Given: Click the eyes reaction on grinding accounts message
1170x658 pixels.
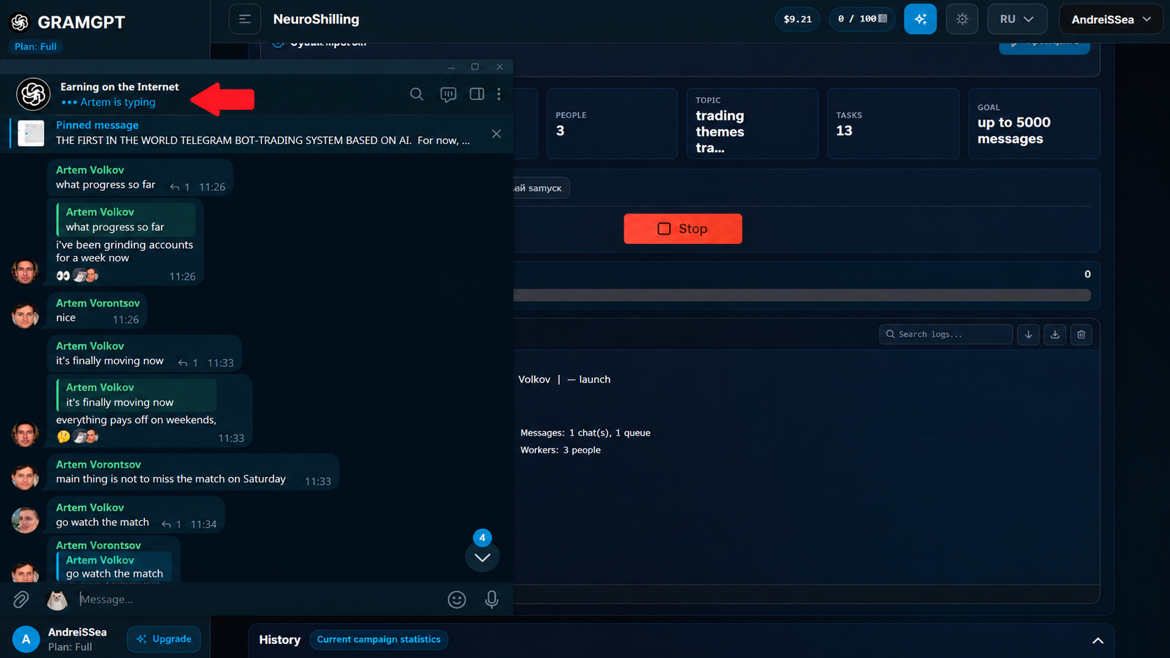Looking at the screenshot, I should click(63, 276).
